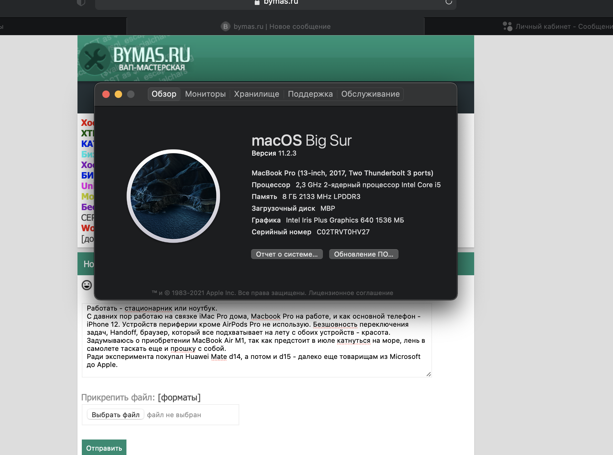Screen dimensions: 613x455
Task: Click the Выбрать файл button
Action: tap(116, 415)
